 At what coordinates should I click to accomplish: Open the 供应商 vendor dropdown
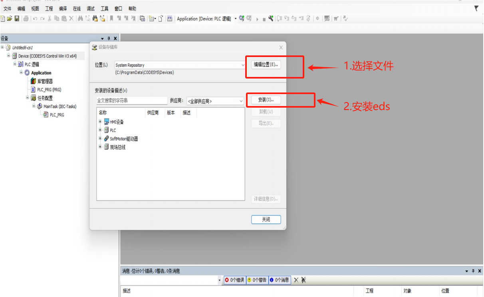click(x=241, y=101)
